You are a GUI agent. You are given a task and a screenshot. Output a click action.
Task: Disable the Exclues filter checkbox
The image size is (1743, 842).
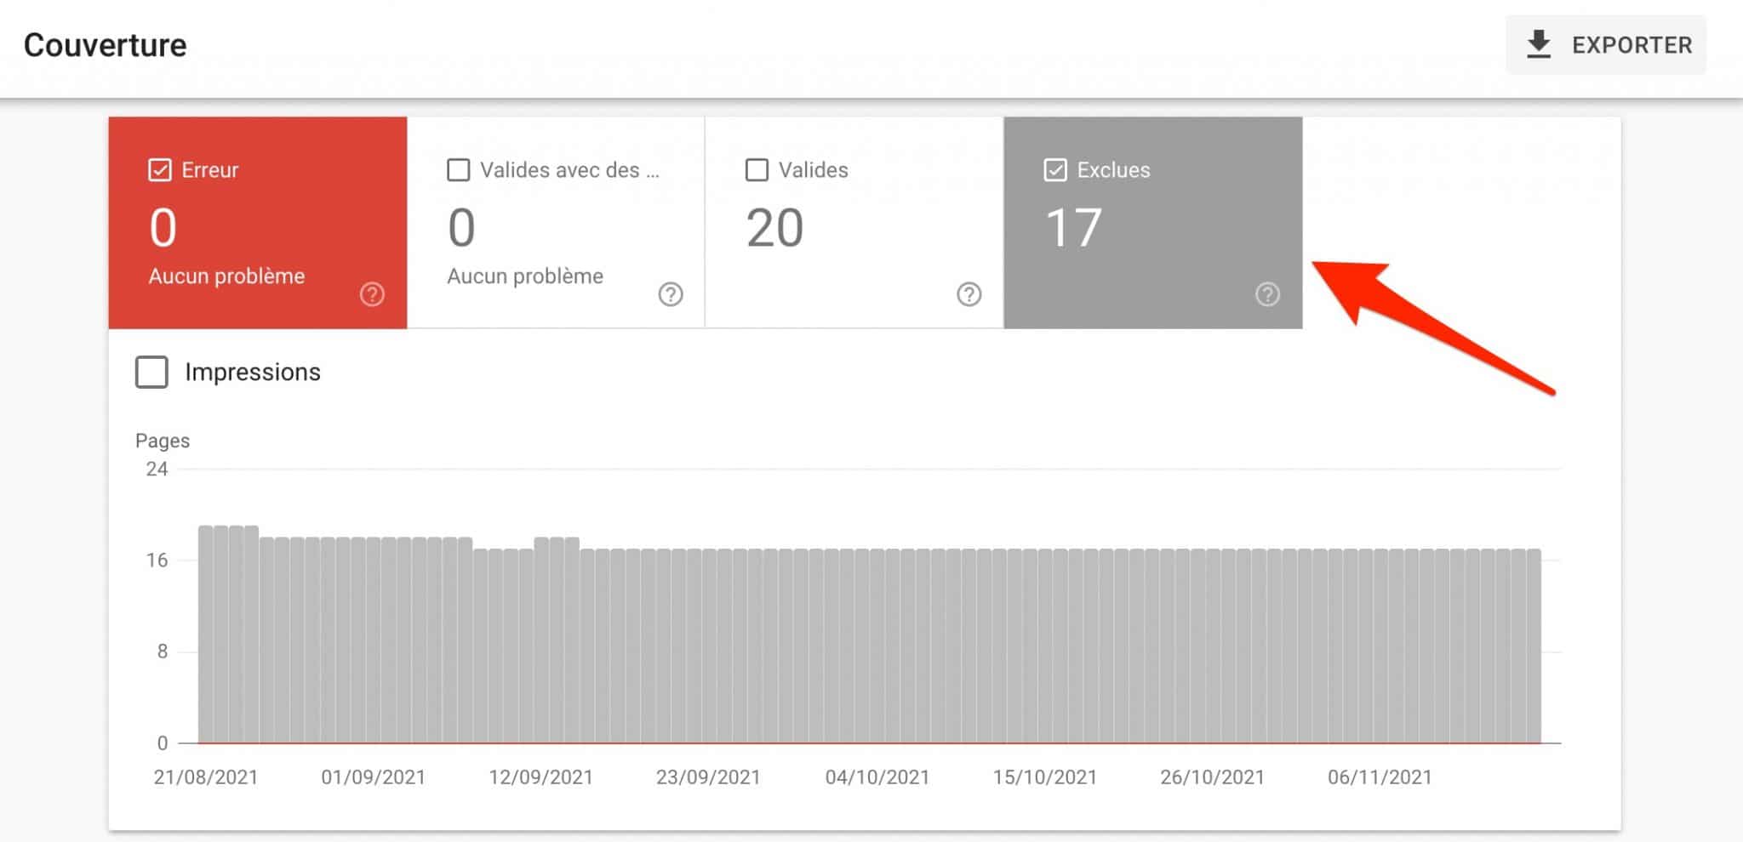pyautogui.click(x=1055, y=169)
